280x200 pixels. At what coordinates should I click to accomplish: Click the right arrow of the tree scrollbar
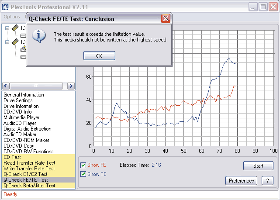point(71,86)
